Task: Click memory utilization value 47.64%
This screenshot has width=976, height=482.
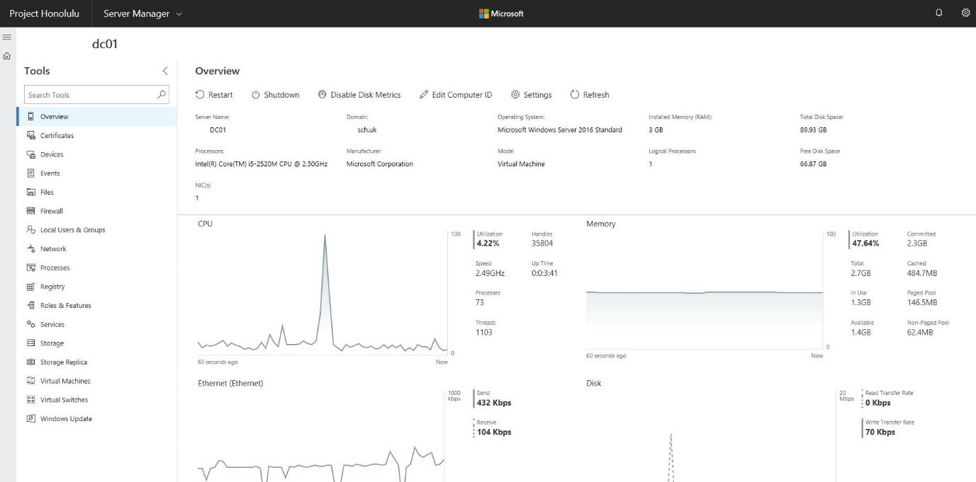Action: (x=865, y=243)
